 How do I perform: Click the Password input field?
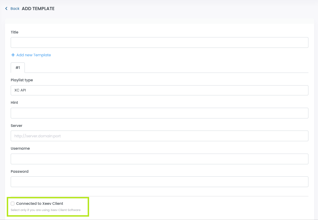point(159,182)
